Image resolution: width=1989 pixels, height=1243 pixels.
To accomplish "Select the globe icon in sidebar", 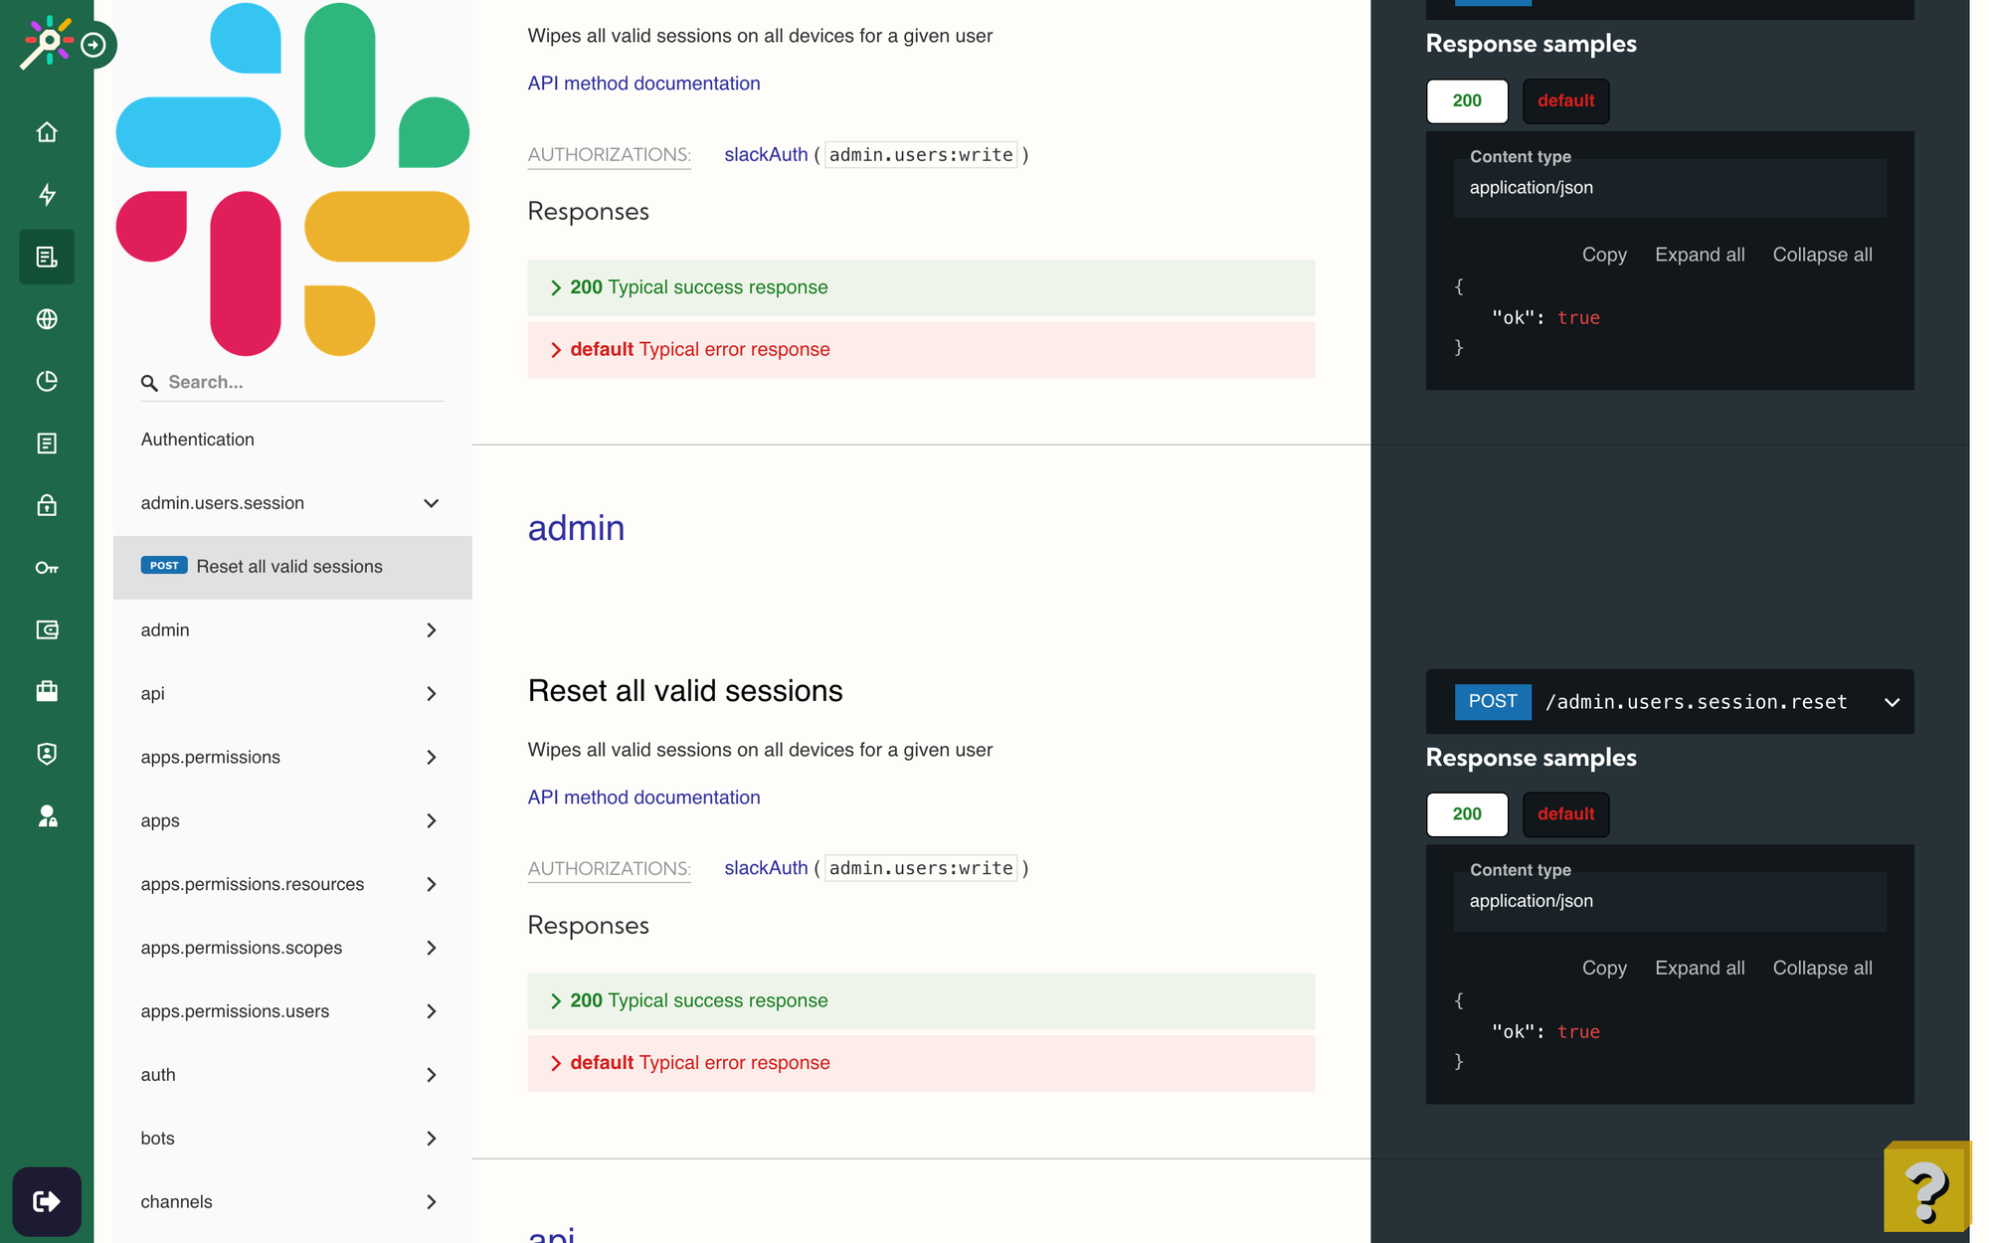I will (x=47, y=319).
